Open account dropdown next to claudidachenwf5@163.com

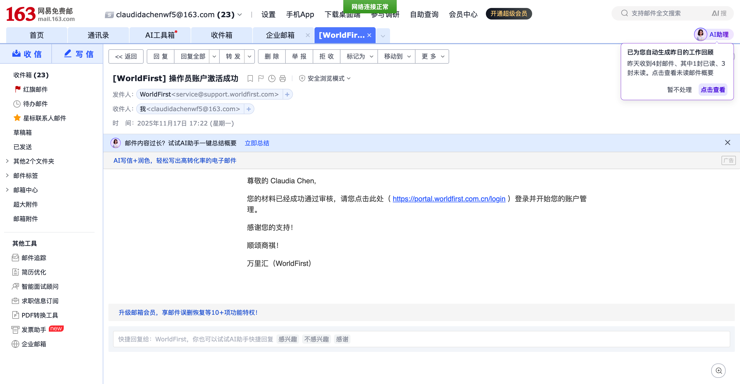[x=239, y=14]
